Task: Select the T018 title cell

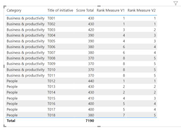Action: pos(51,115)
